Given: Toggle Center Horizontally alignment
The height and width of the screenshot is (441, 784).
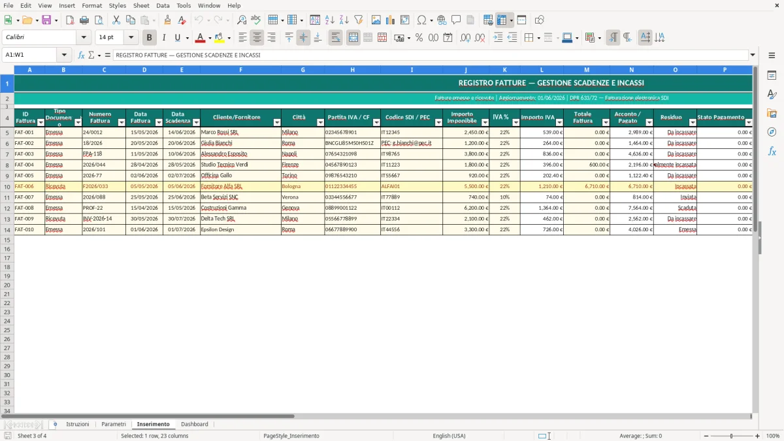Looking at the screenshot, I should (257, 38).
